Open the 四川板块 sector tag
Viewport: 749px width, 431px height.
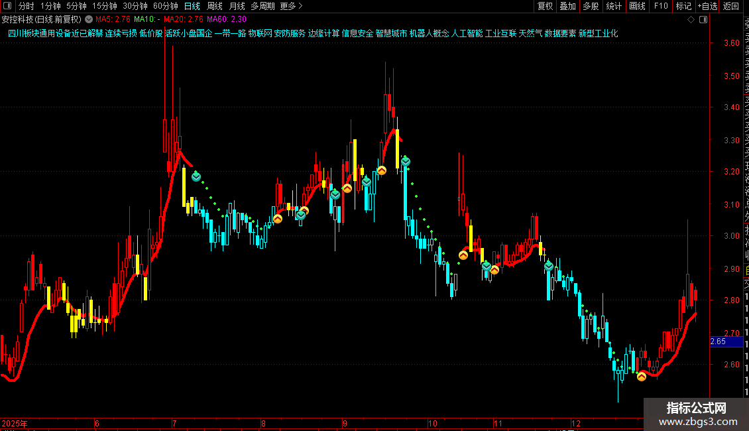coord(23,33)
